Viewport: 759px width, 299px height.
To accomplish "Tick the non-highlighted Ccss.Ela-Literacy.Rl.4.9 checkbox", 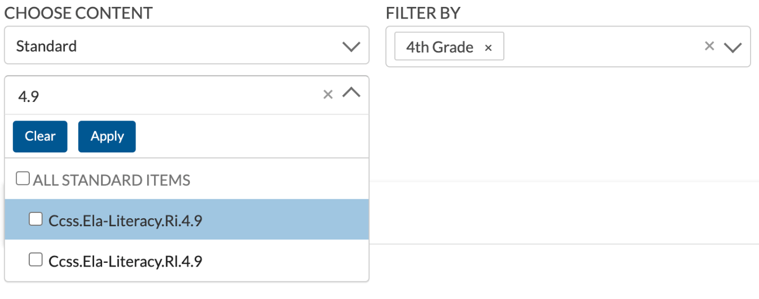I will [36, 260].
